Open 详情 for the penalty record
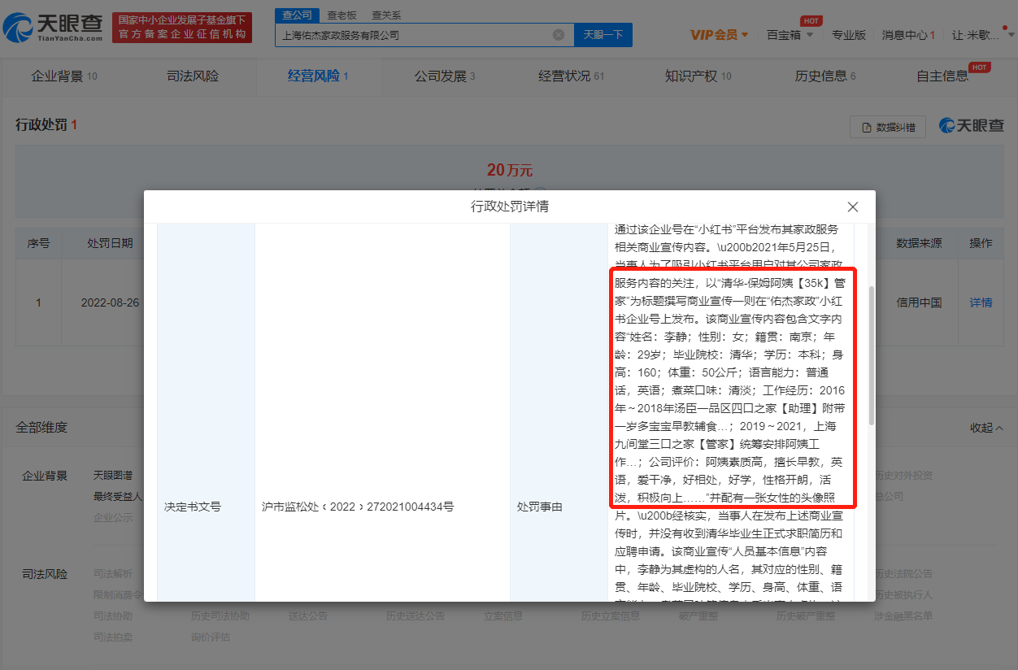 point(981,302)
